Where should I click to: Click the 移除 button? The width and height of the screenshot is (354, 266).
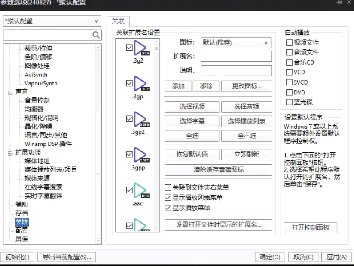(x=206, y=86)
